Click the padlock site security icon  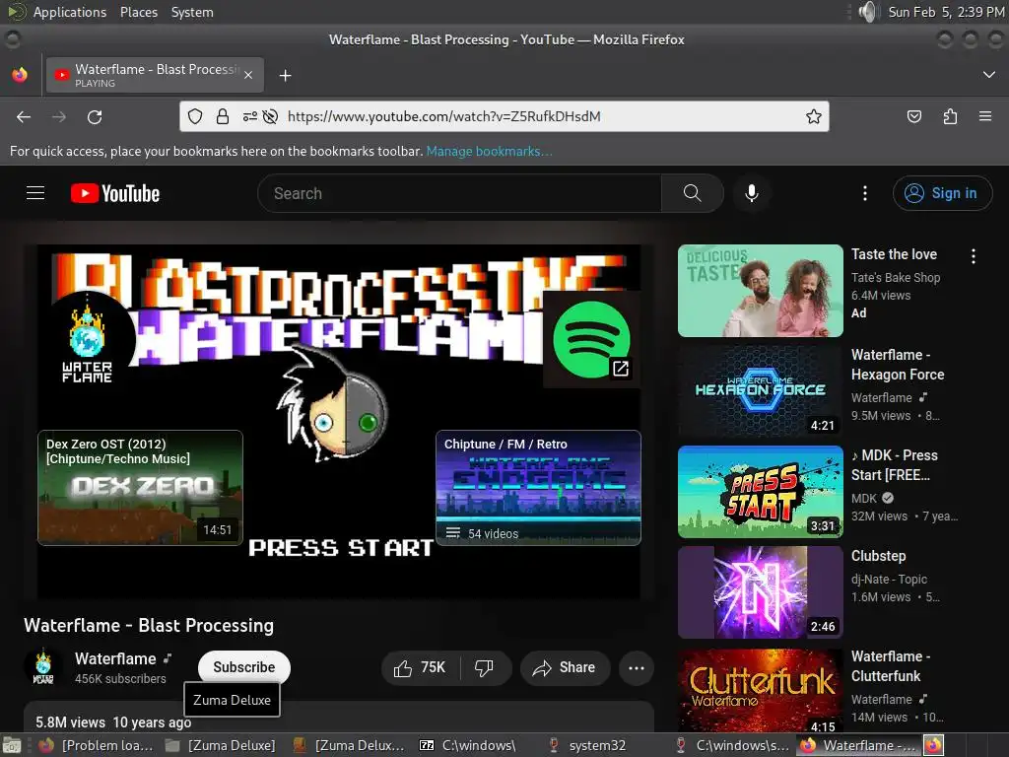(x=222, y=116)
